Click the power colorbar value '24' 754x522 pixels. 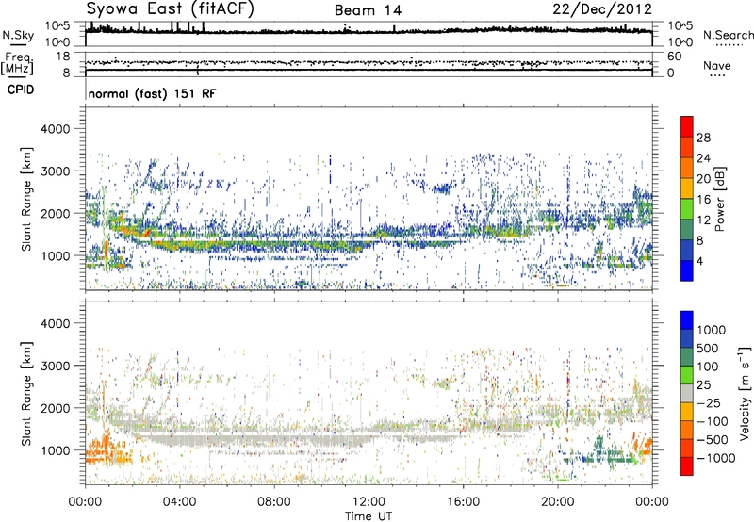pyautogui.click(x=703, y=158)
